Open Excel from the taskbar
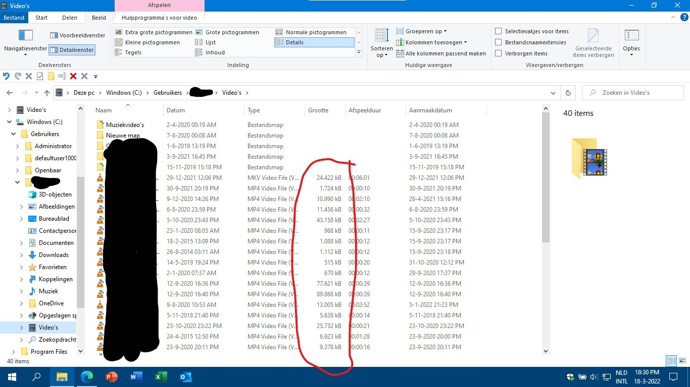690x387 pixels. pyautogui.click(x=161, y=376)
